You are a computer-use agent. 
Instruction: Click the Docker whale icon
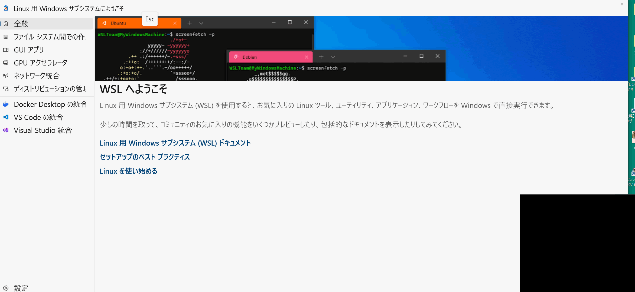[6, 104]
